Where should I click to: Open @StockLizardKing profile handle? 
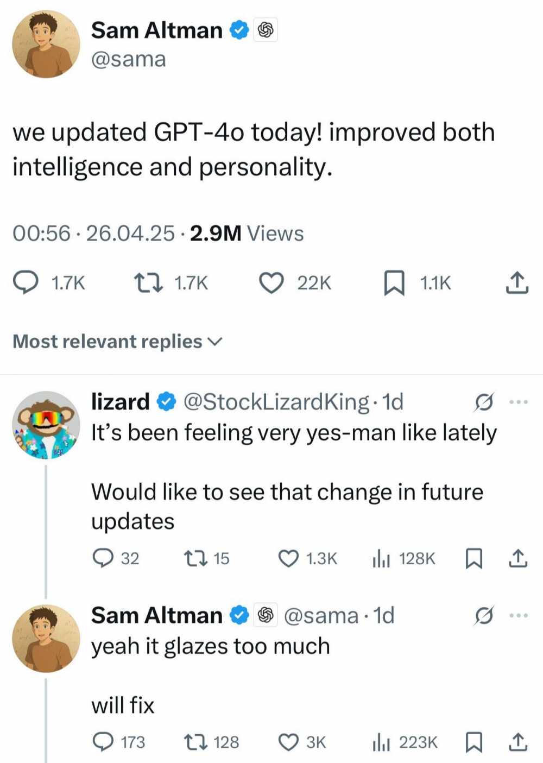coord(276,402)
